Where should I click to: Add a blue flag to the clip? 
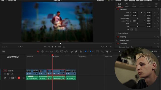86,51
